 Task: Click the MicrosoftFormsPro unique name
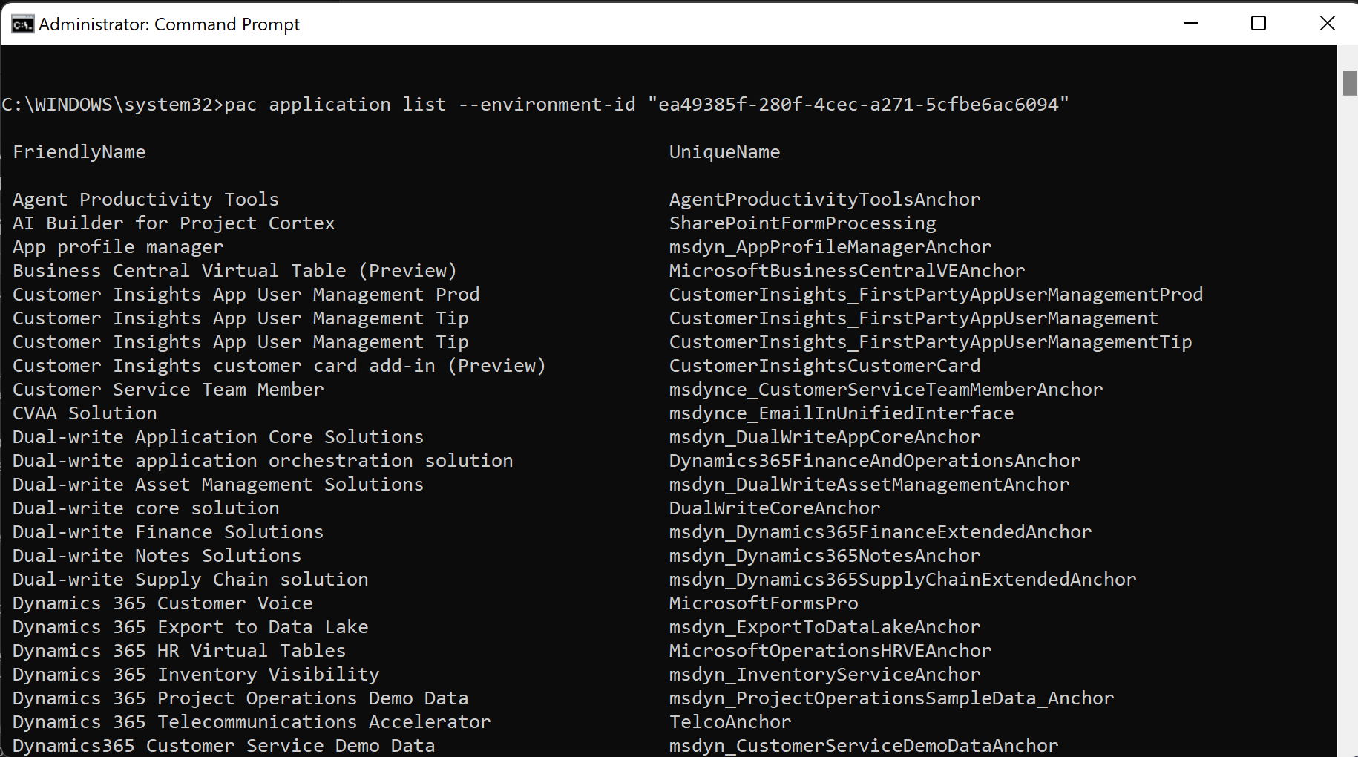(x=764, y=603)
